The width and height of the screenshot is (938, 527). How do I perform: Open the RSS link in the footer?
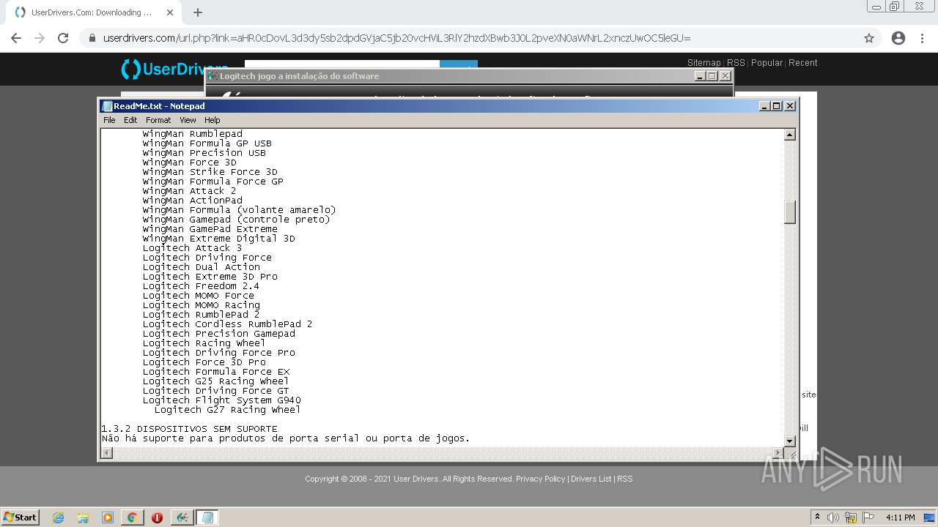pos(624,479)
